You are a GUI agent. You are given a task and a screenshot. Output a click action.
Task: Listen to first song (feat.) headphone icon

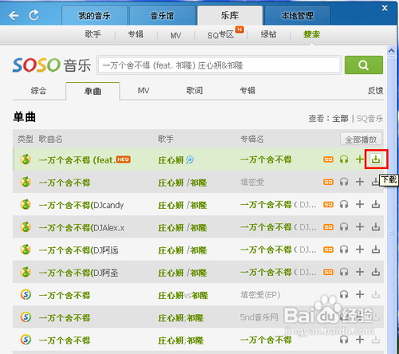(344, 159)
